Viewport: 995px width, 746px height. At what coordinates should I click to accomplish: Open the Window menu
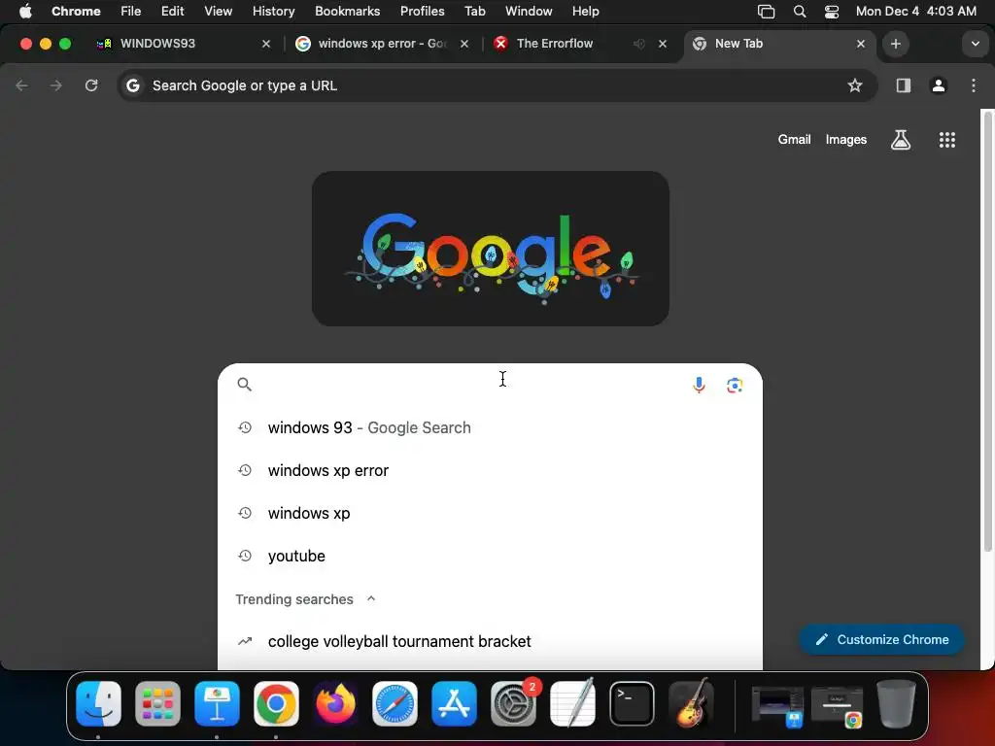529,11
